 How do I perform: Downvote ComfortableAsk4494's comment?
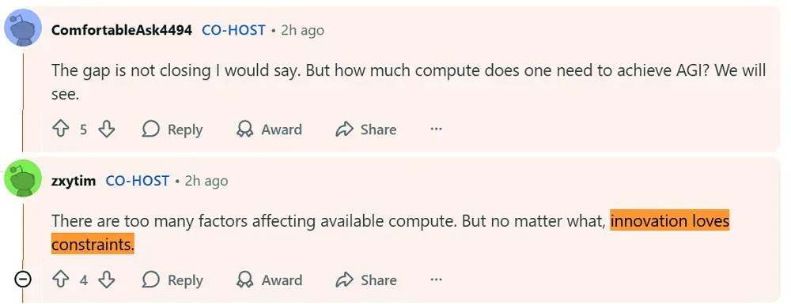tap(107, 129)
